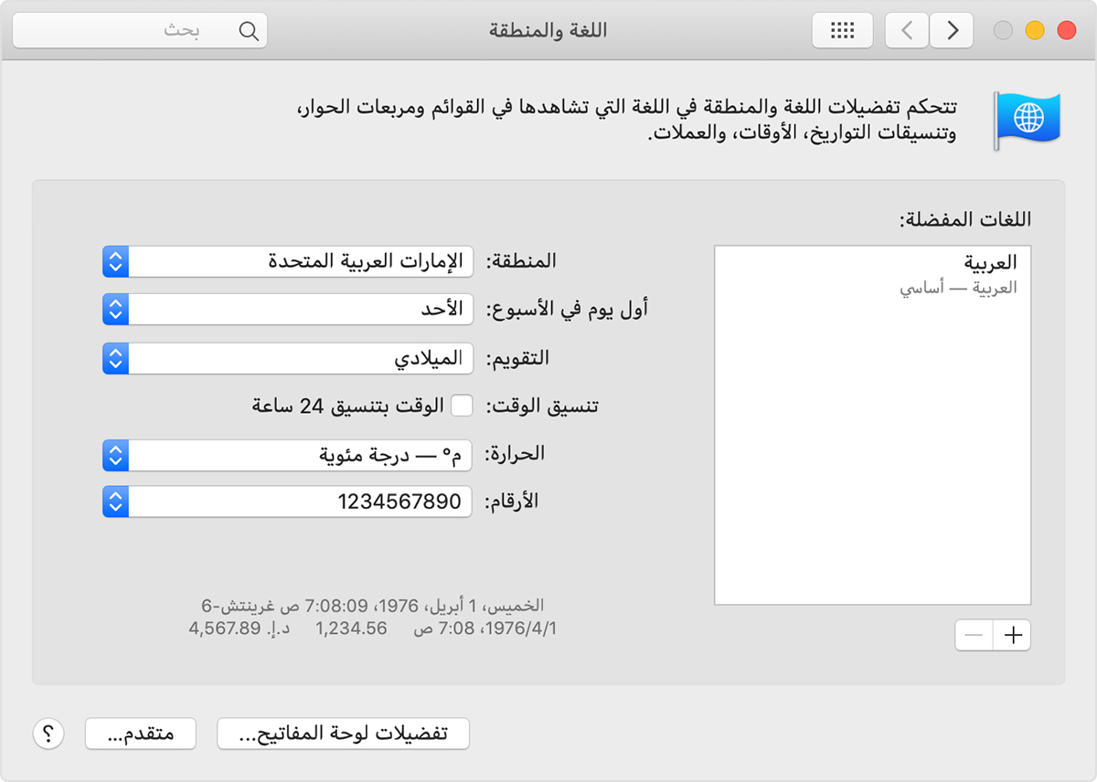
Task: Open the المنطقة region dropdown
Action: (x=288, y=261)
